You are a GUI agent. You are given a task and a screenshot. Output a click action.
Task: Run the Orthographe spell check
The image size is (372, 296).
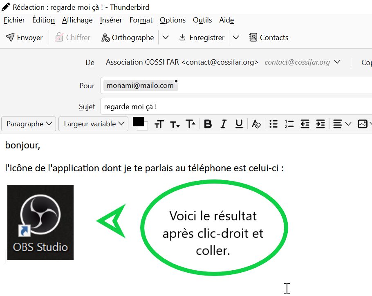point(128,38)
